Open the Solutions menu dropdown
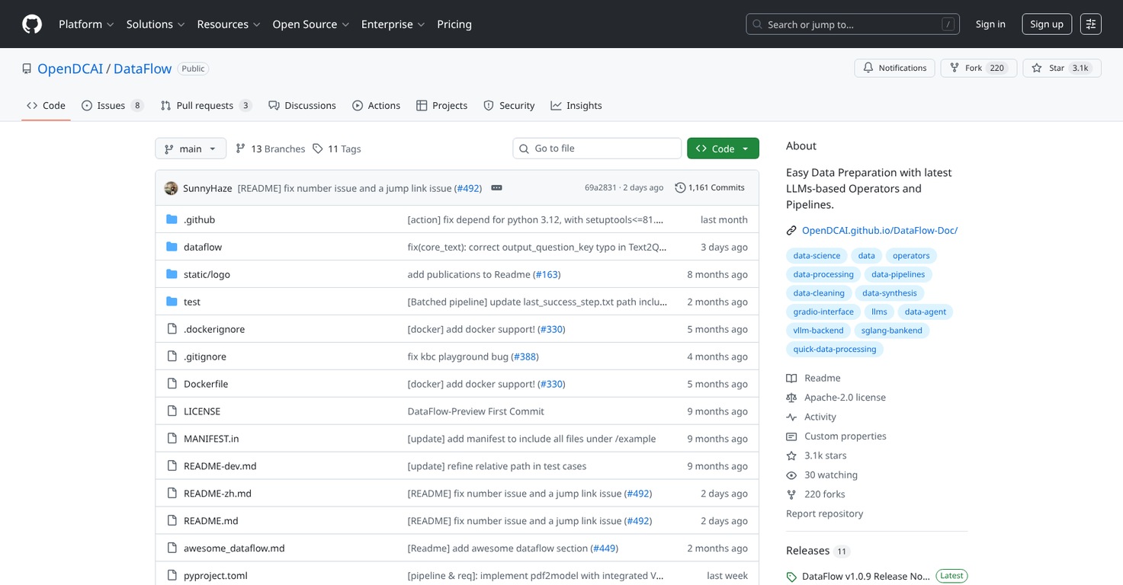1123x585 pixels. (x=156, y=24)
